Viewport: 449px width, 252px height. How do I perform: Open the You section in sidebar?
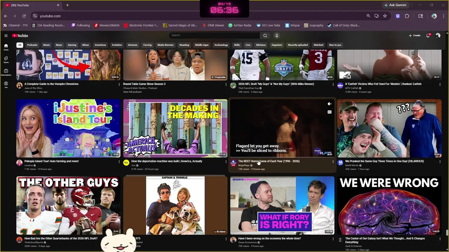[x=6, y=85]
